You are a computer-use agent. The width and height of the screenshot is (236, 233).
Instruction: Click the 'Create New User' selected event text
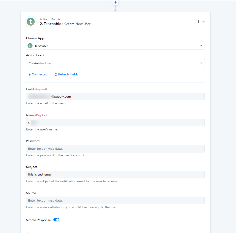pos(40,63)
